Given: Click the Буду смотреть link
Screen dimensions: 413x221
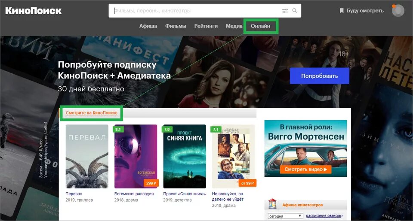Looking at the screenshot, I should 365,11.
